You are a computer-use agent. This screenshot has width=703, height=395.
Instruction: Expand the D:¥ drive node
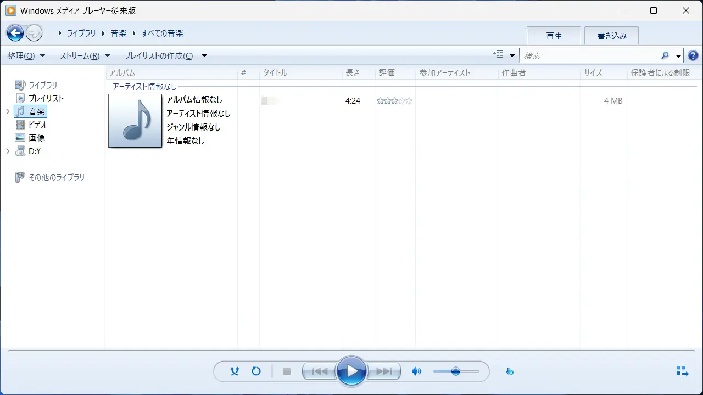[7, 151]
